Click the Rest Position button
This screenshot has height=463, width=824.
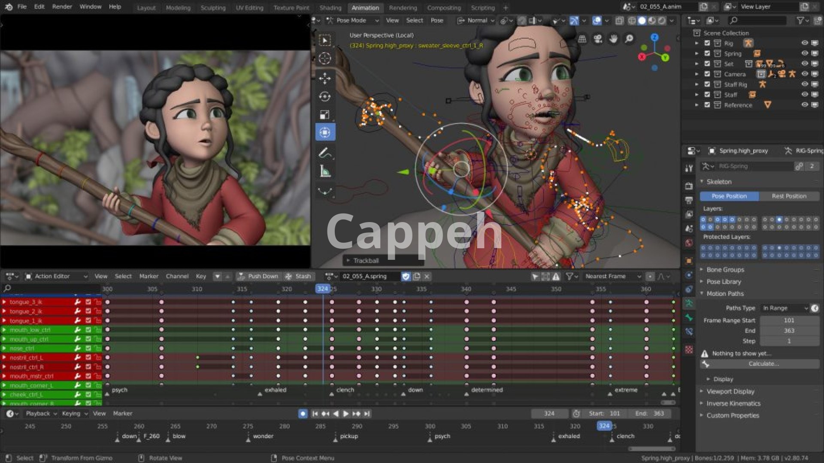pyautogui.click(x=789, y=196)
